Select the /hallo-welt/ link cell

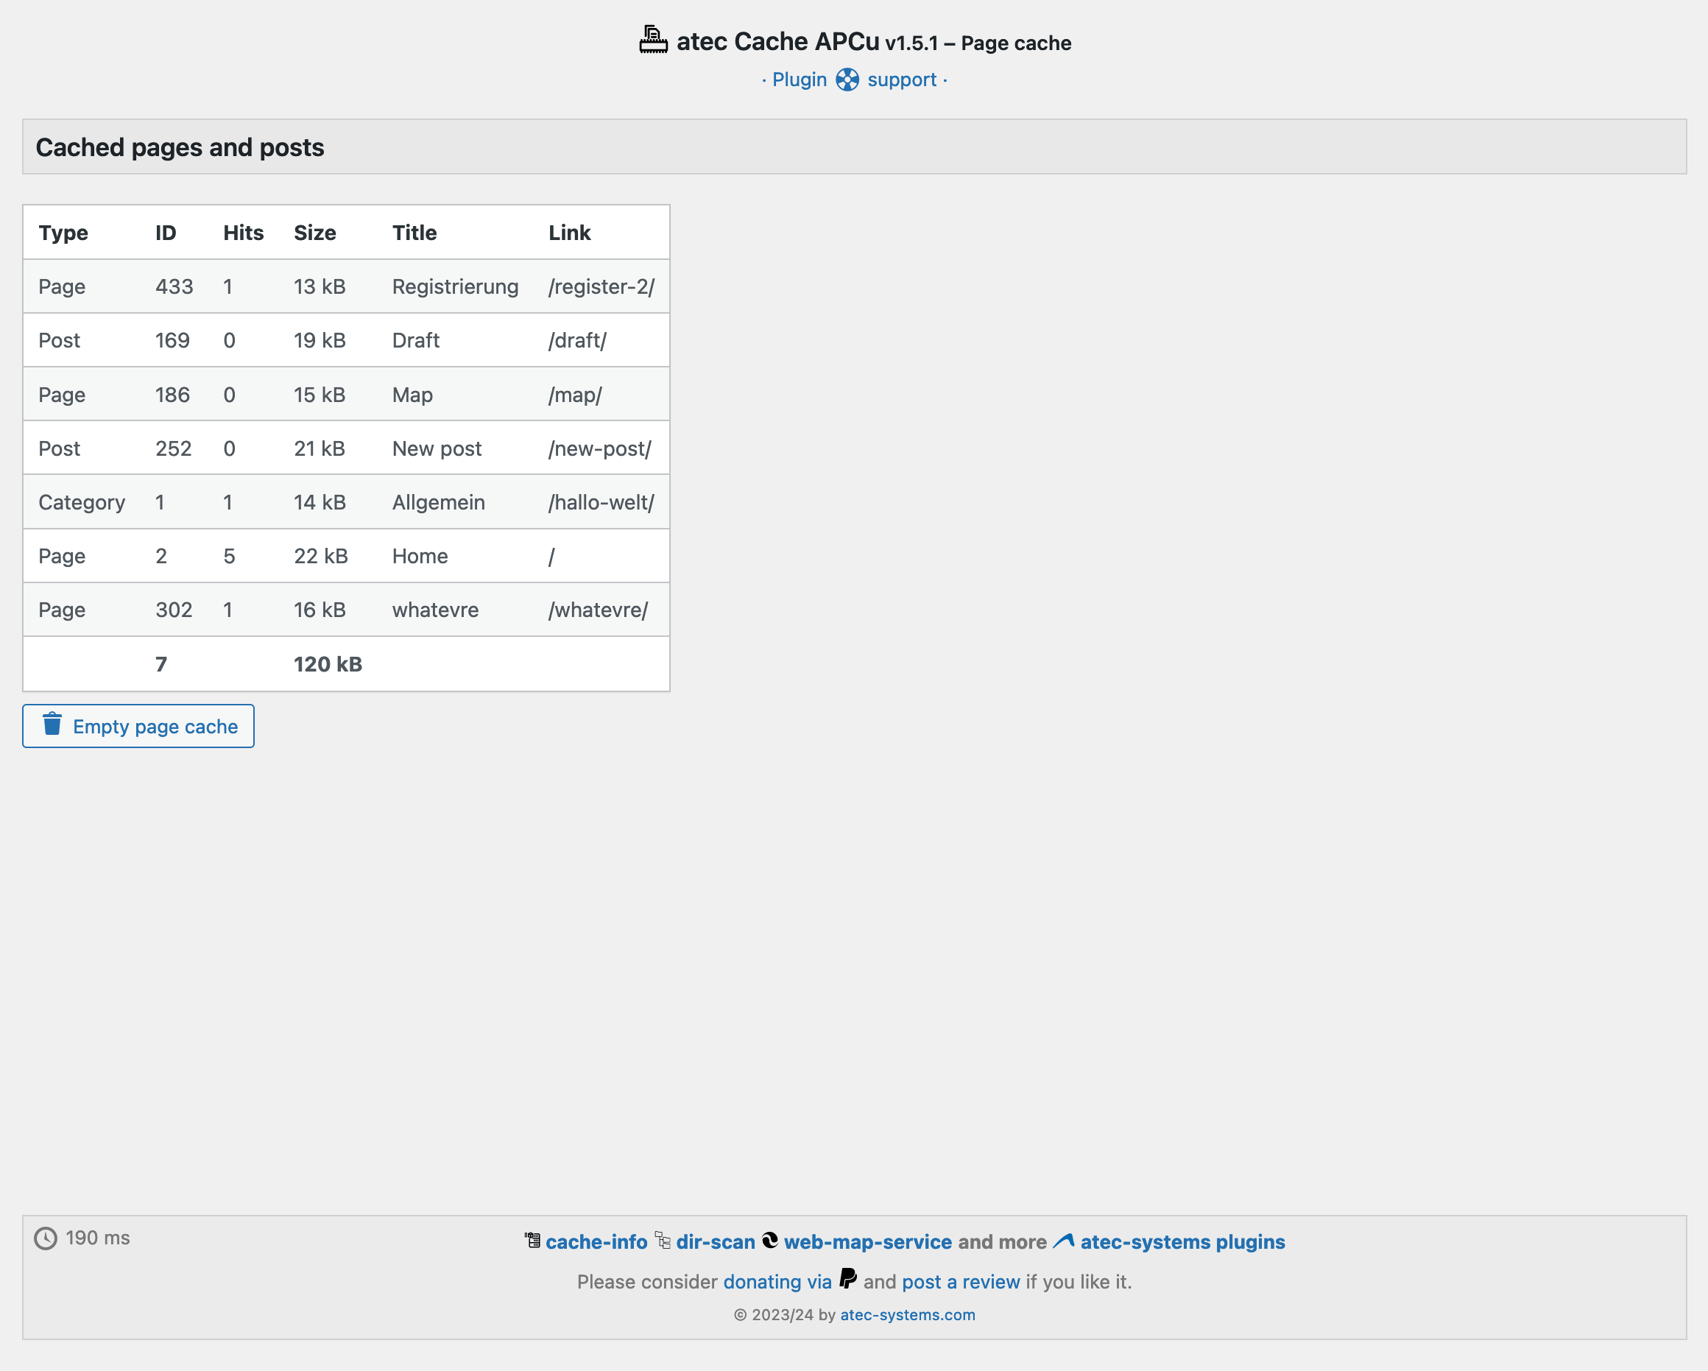601,502
